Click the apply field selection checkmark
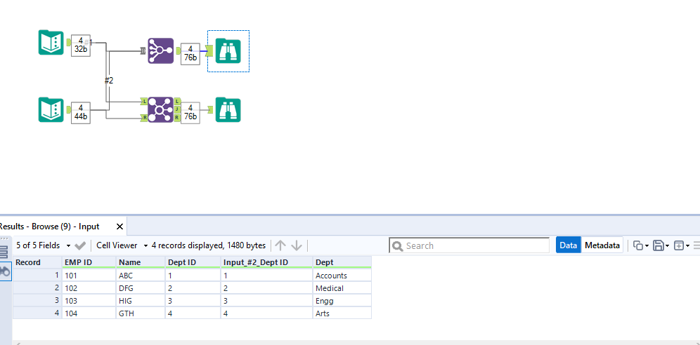The height and width of the screenshot is (345, 700). pos(80,245)
